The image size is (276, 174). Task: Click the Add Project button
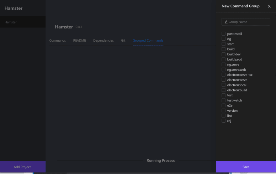point(23,167)
